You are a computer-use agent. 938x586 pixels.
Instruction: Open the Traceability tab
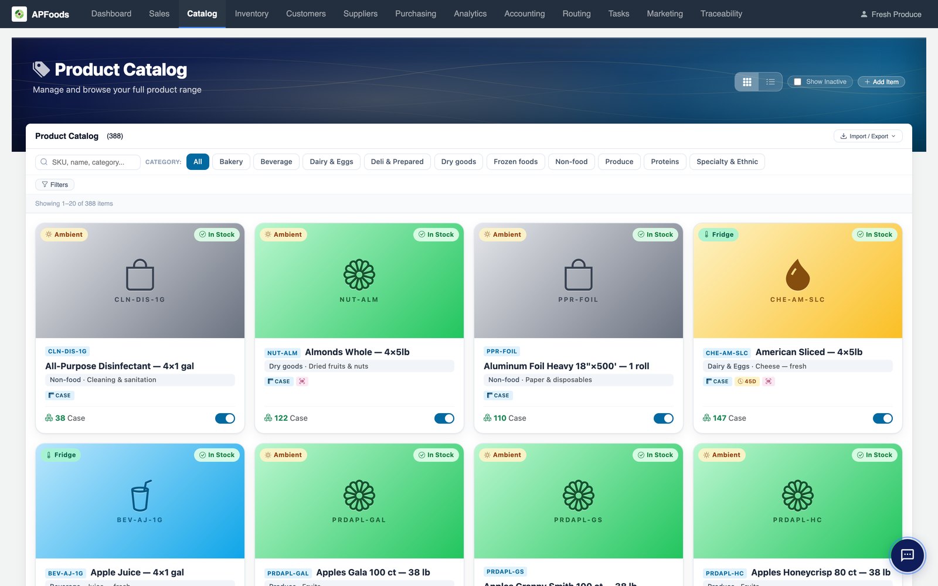point(721,14)
